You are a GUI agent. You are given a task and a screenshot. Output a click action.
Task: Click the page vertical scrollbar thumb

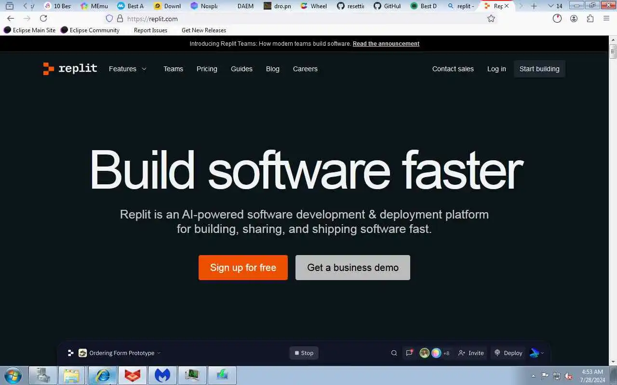pyautogui.click(x=613, y=51)
